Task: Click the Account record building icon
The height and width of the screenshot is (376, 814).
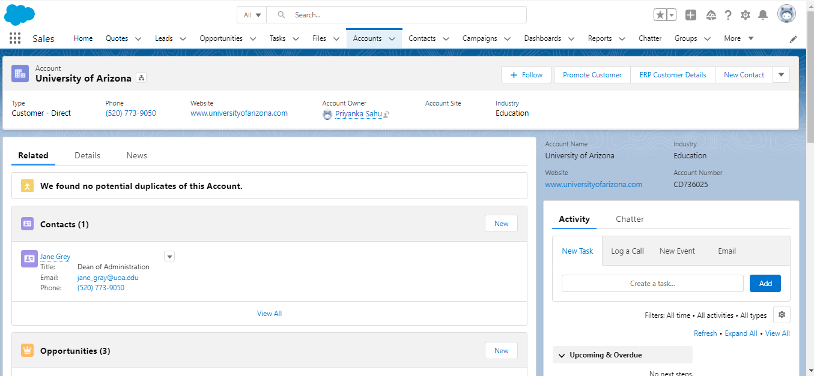Action: coord(20,74)
